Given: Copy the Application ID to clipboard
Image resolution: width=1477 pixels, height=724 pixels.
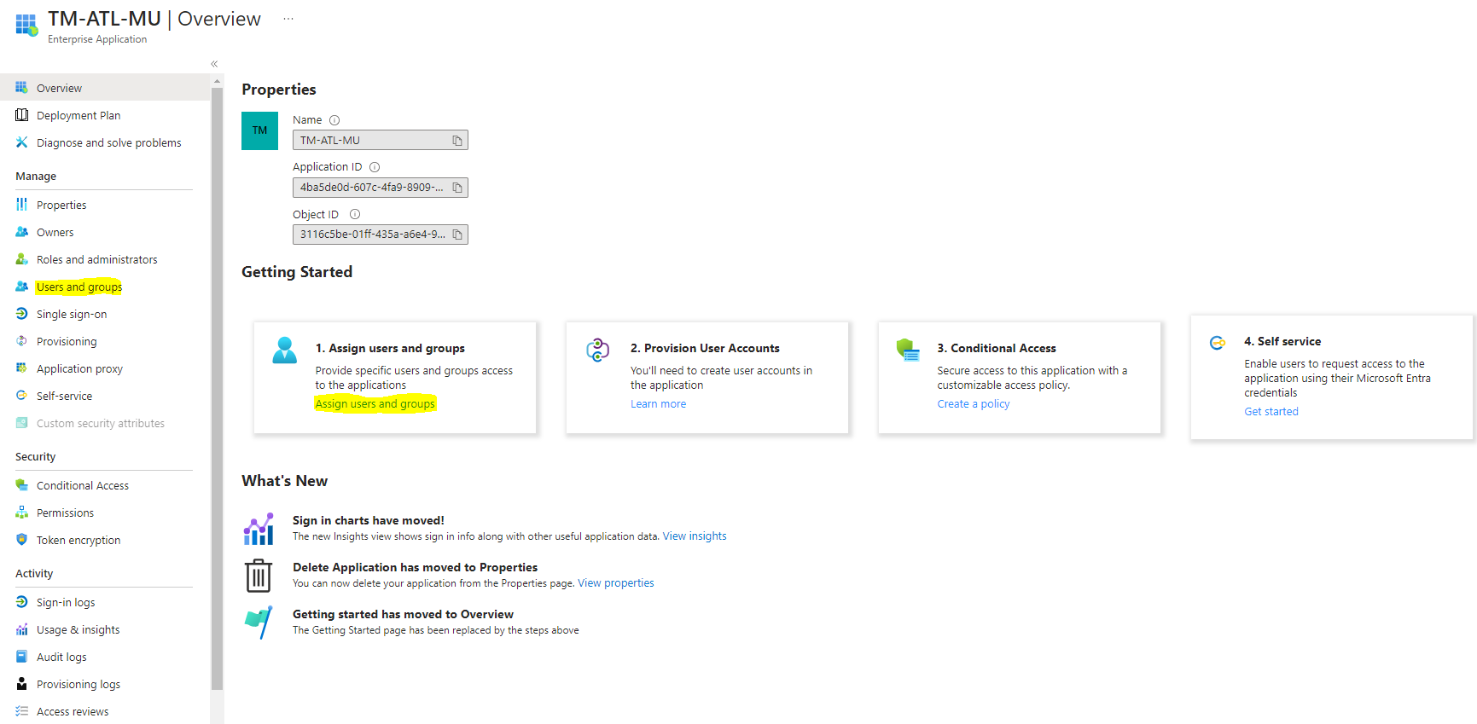Looking at the screenshot, I should point(457,188).
